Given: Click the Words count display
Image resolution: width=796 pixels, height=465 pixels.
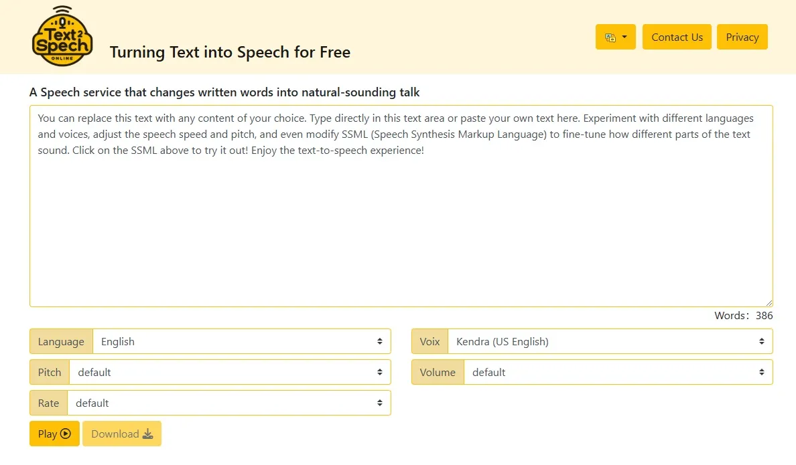Looking at the screenshot, I should (744, 315).
